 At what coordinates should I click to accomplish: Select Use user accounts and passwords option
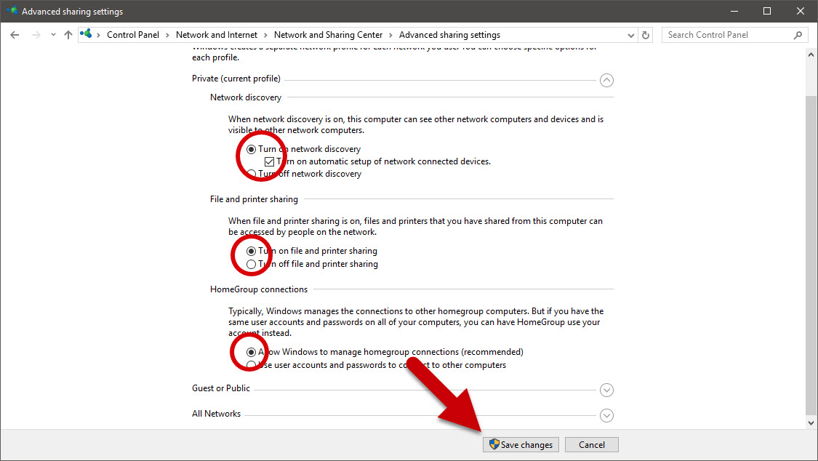pyautogui.click(x=251, y=365)
